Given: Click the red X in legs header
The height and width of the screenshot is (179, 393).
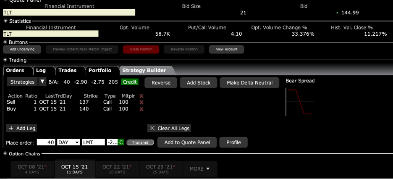Looking at the screenshot, I should 141,96.
